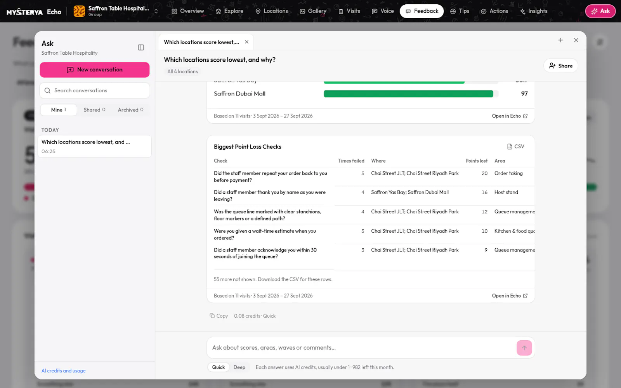Screen dimensions: 621x388
Task: Close the 'Which locations score lowest' tab
Action: point(246,42)
